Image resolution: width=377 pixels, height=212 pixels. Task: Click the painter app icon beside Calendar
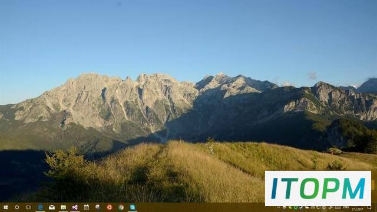pos(98,207)
